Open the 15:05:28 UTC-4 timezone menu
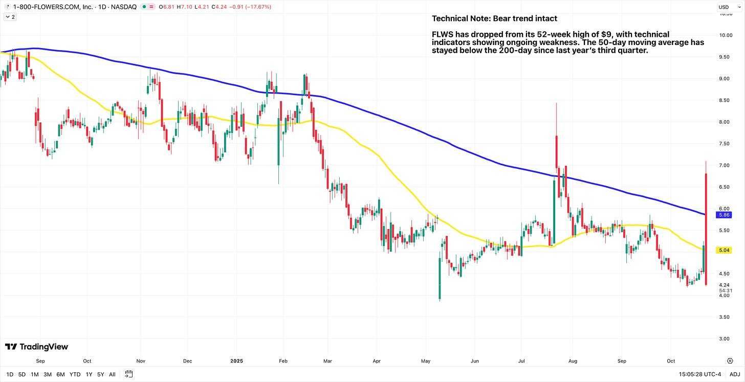745x382 pixels. click(x=699, y=374)
